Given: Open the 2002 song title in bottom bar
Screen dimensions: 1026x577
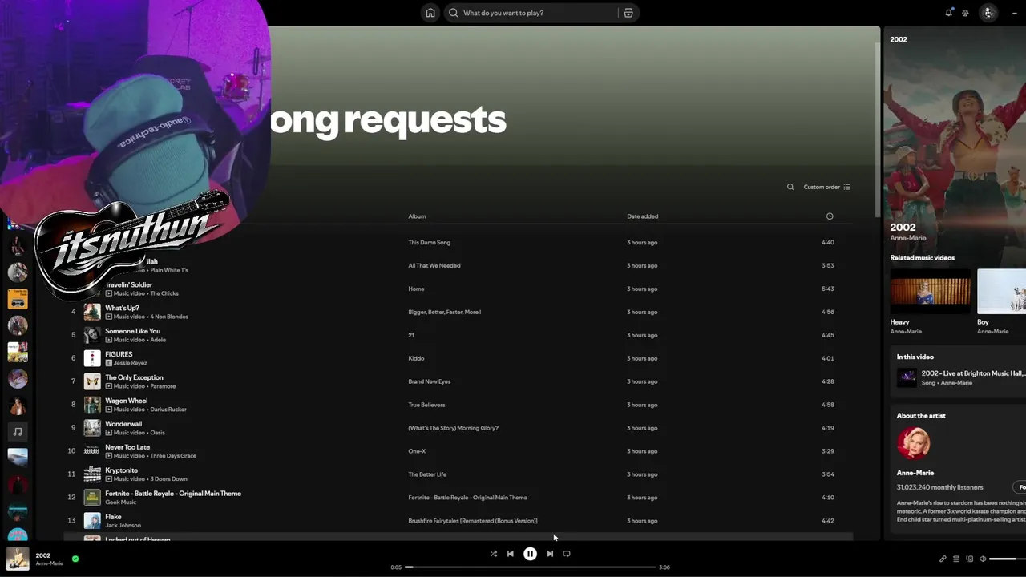Looking at the screenshot, I should click(x=42, y=555).
